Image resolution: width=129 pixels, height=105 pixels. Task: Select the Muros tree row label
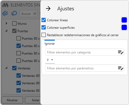[x=22, y=24]
